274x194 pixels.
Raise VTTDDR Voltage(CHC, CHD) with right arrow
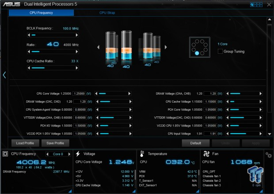tap(261, 118)
